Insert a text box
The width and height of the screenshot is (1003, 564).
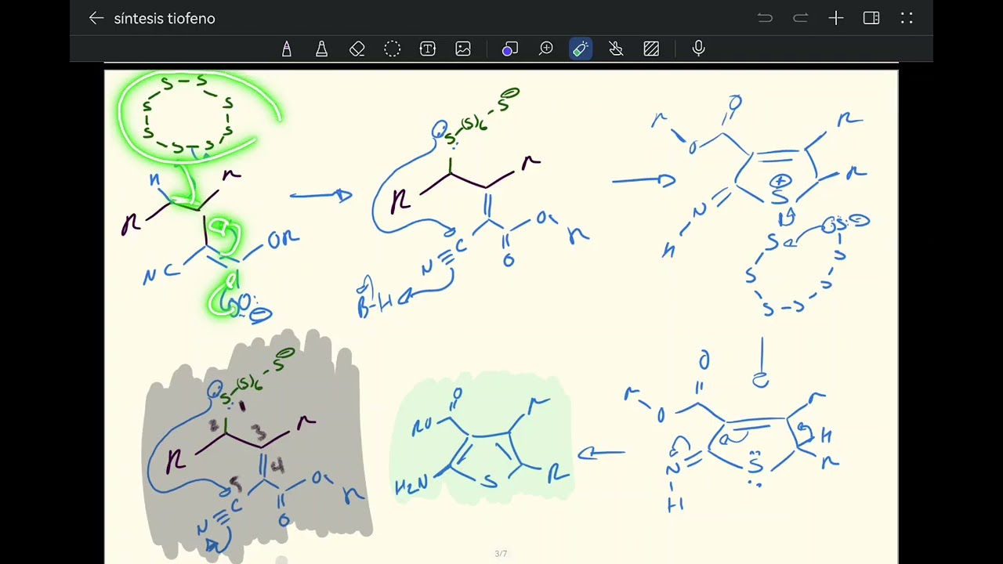click(428, 49)
